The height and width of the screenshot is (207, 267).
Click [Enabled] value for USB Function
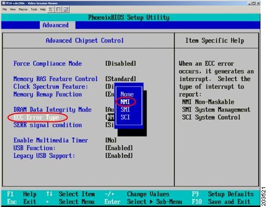[119, 148]
